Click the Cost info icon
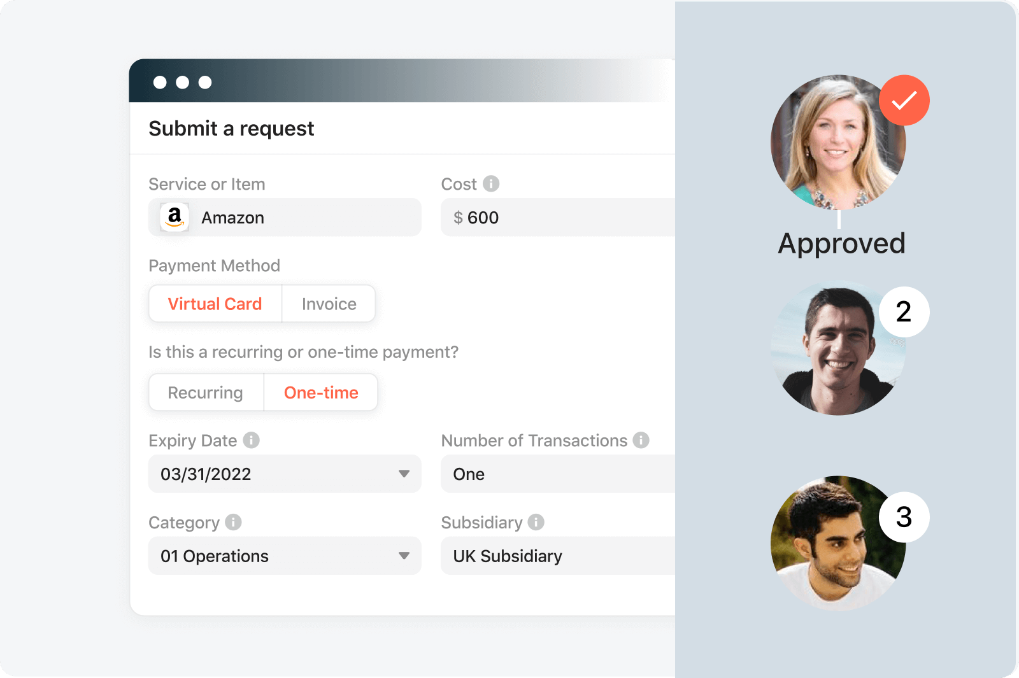The image size is (1019, 678). (x=491, y=183)
